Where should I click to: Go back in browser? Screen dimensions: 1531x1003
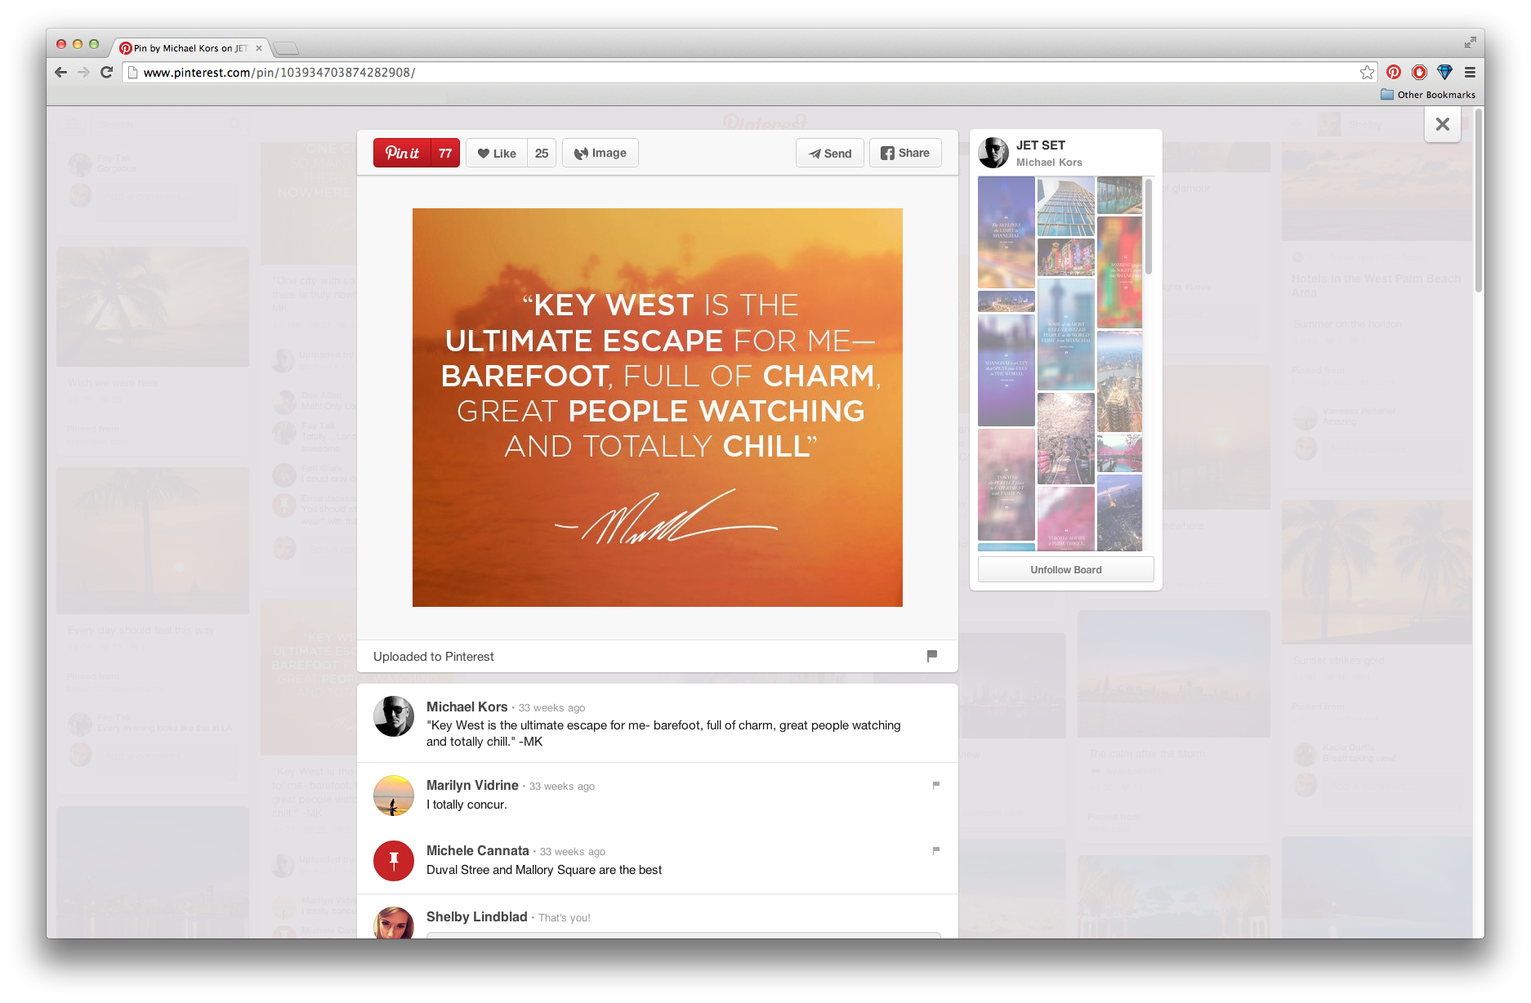(60, 72)
